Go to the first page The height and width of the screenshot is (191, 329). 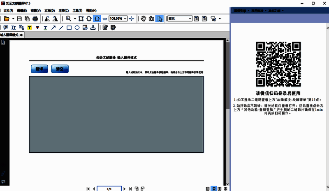click(x=88, y=189)
